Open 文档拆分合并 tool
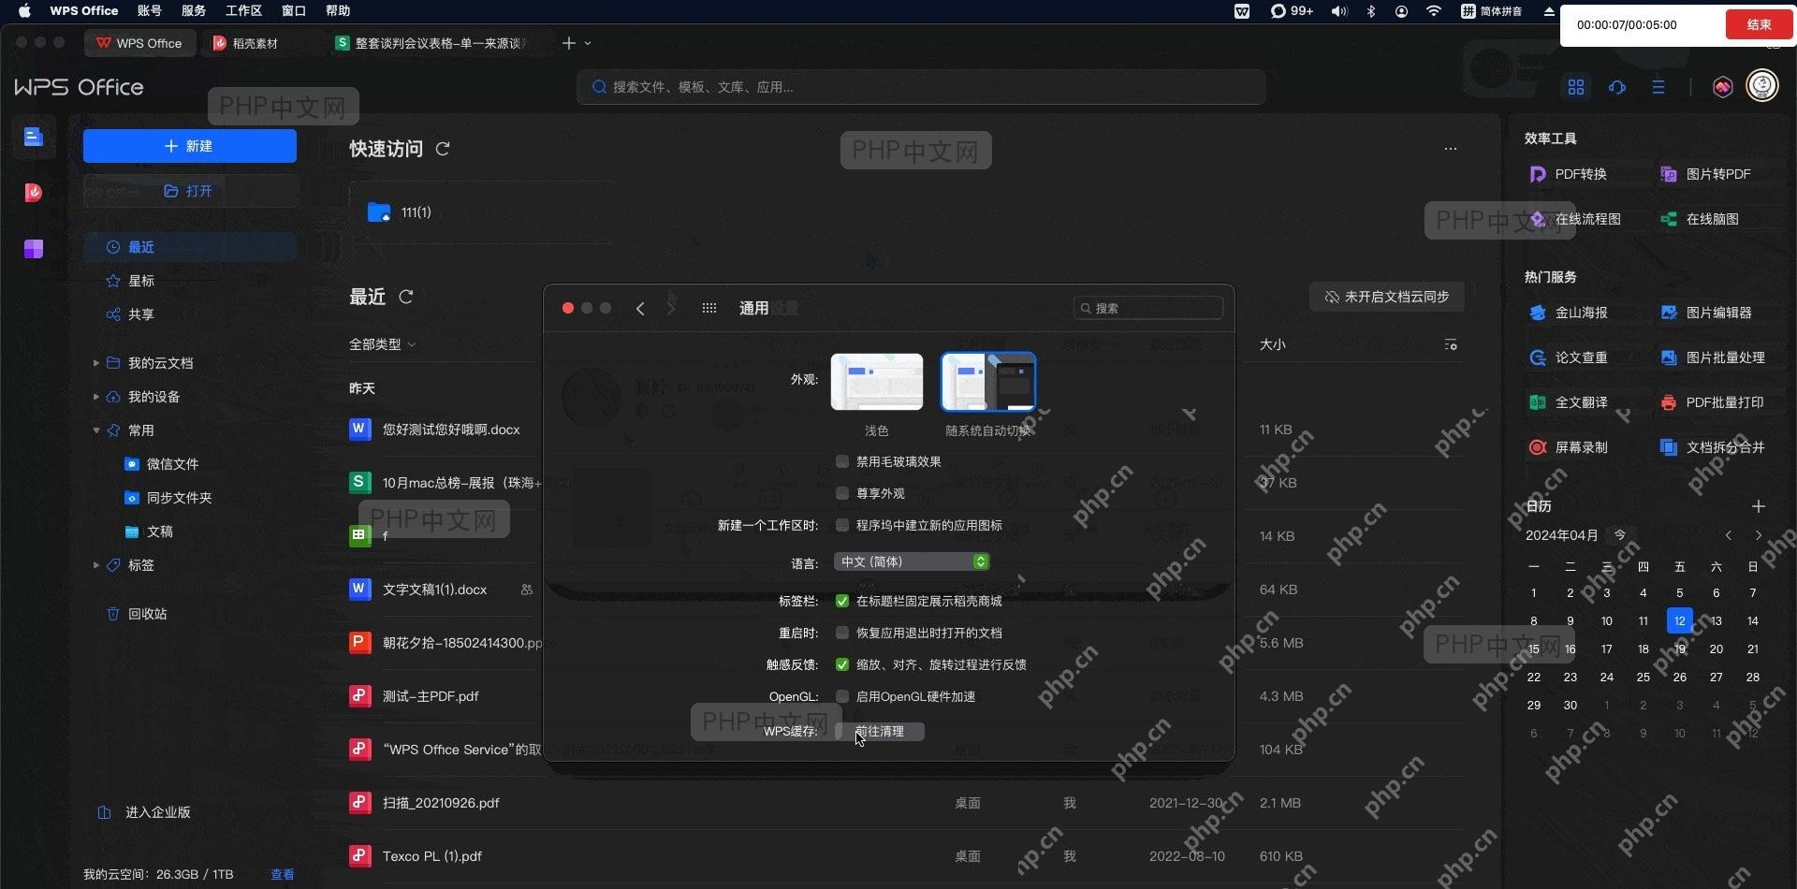Viewport: 1797px width, 889px height. click(x=1713, y=447)
